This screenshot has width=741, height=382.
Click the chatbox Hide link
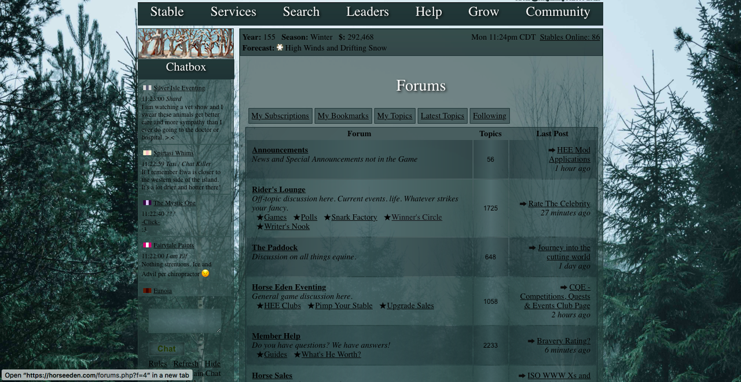212,363
